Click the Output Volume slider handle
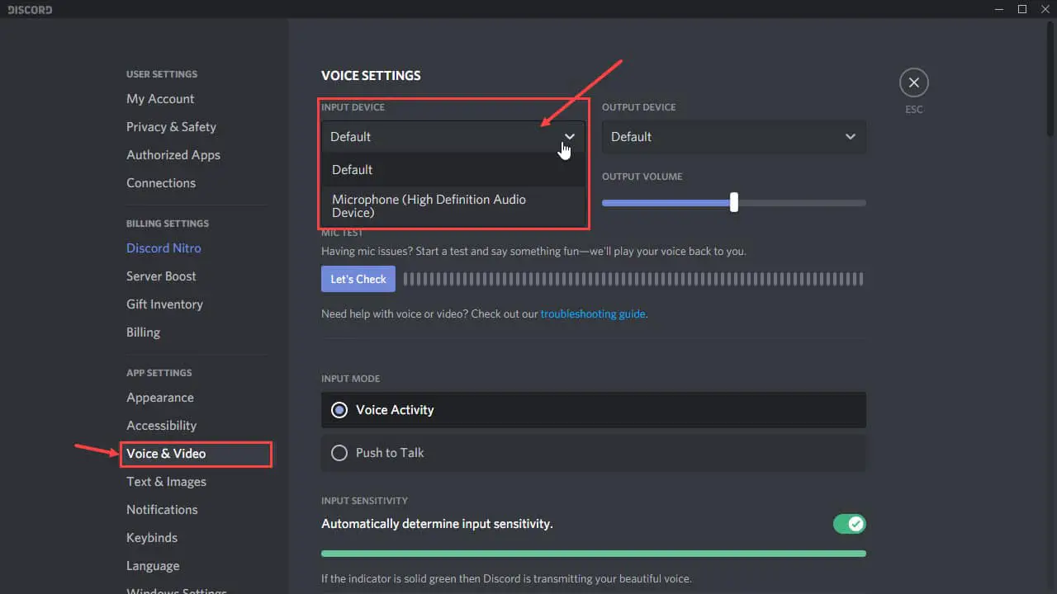Screen dimensions: 1057x594 click(733, 202)
